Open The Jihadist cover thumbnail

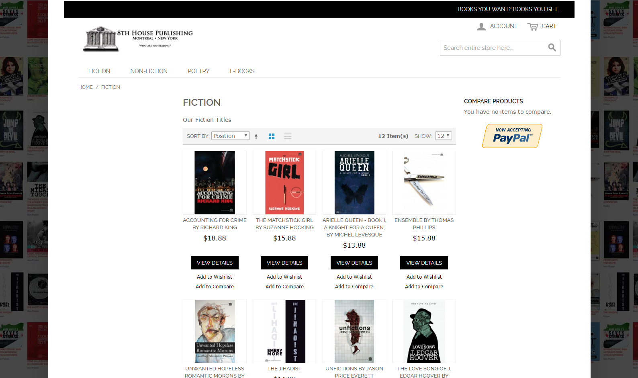point(284,331)
